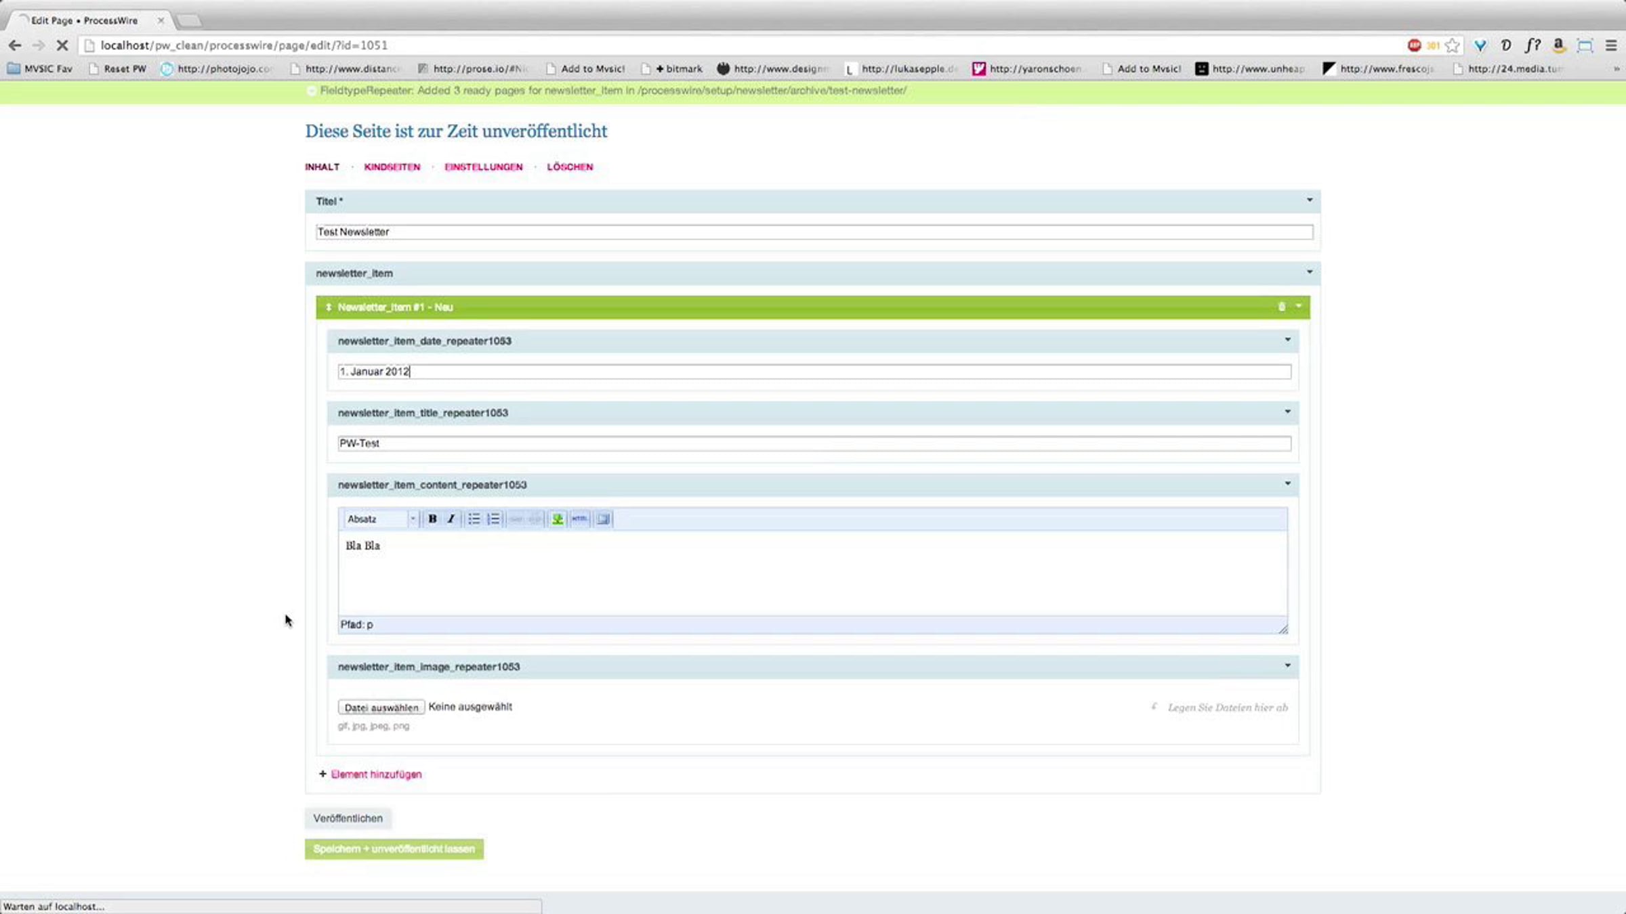
Task: Click the screen capture extension icon
Action: pyautogui.click(x=1585, y=45)
